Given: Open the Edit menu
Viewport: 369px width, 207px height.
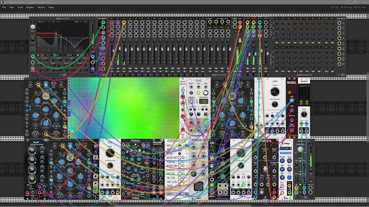Looking at the screenshot, I should click(x=12, y=7).
